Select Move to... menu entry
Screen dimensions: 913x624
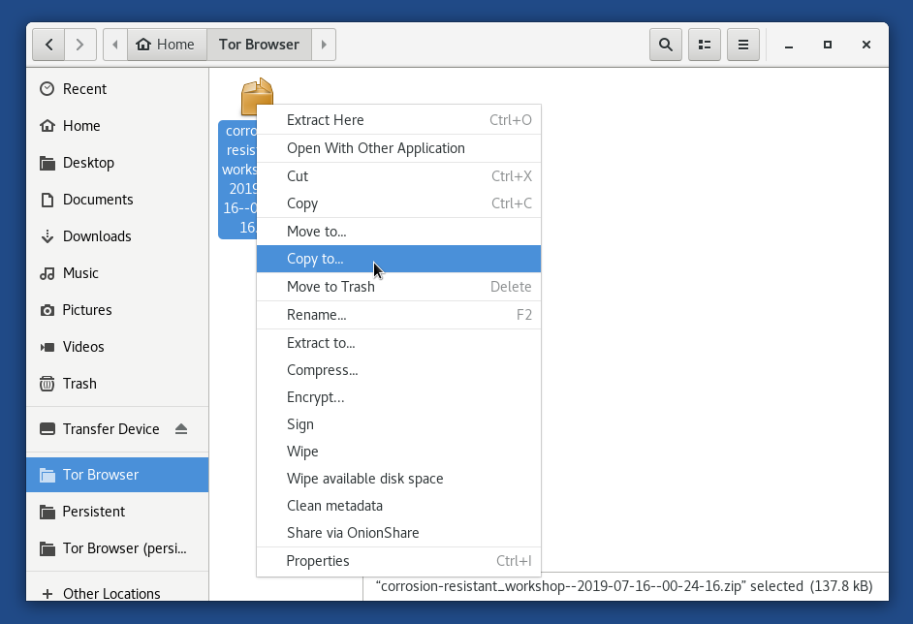tap(399, 232)
